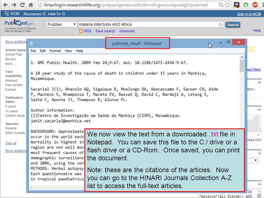Click the browser address bar URL
This screenshot has width=264, height=198.
point(125,5)
